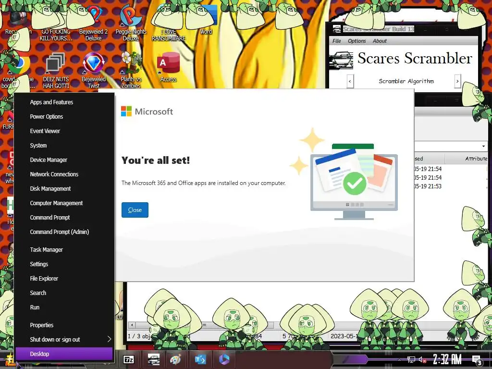Open the blue T app on taskbar

pos(200,359)
